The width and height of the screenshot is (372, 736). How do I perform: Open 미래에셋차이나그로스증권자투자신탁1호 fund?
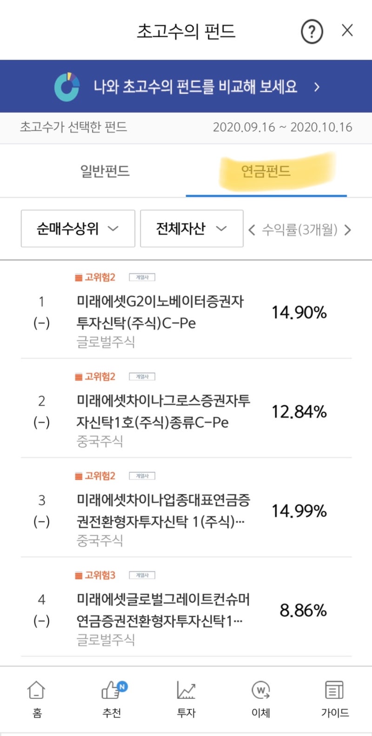186,409
